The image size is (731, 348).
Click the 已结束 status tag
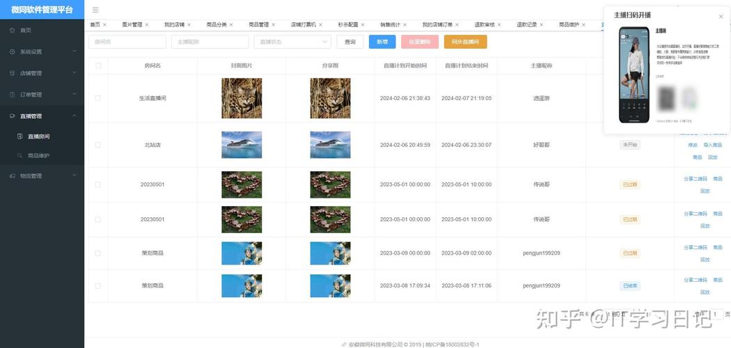pyautogui.click(x=630, y=285)
